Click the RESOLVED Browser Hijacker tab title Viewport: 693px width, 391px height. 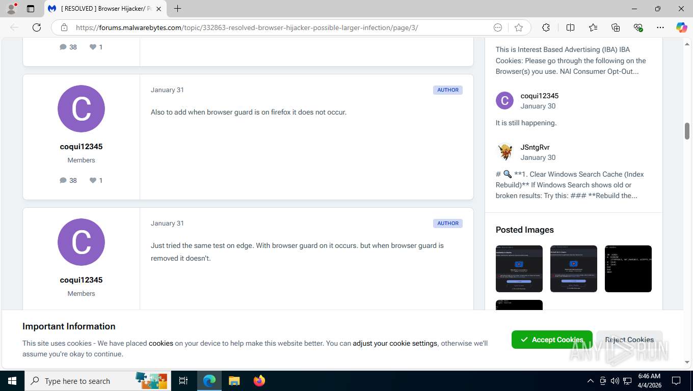click(x=106, y=9)
